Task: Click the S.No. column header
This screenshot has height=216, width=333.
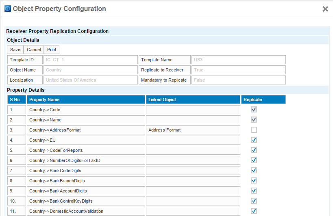Action: pyautogui.click(x=16, y=99)
